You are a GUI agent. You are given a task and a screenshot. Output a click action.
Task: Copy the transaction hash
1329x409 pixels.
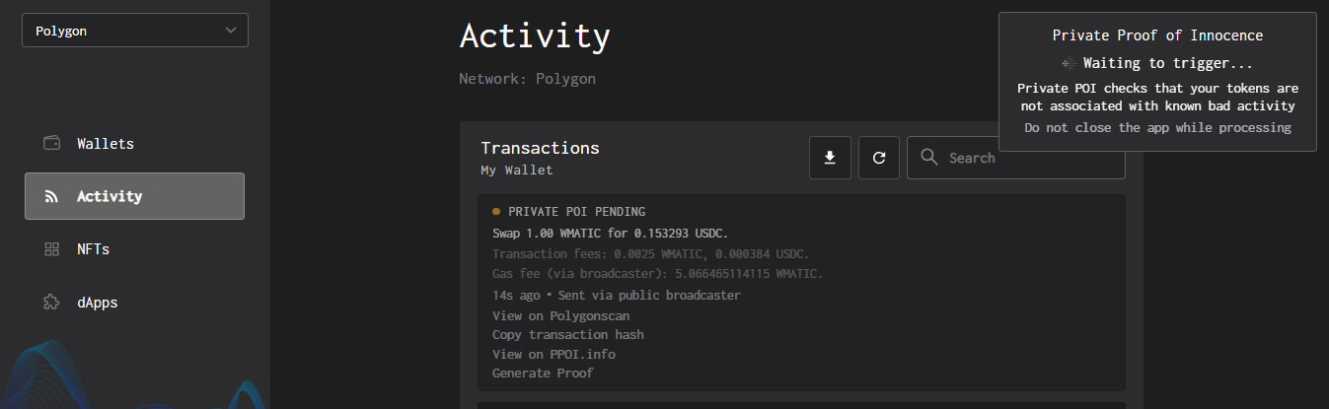(x=567, y=335)
